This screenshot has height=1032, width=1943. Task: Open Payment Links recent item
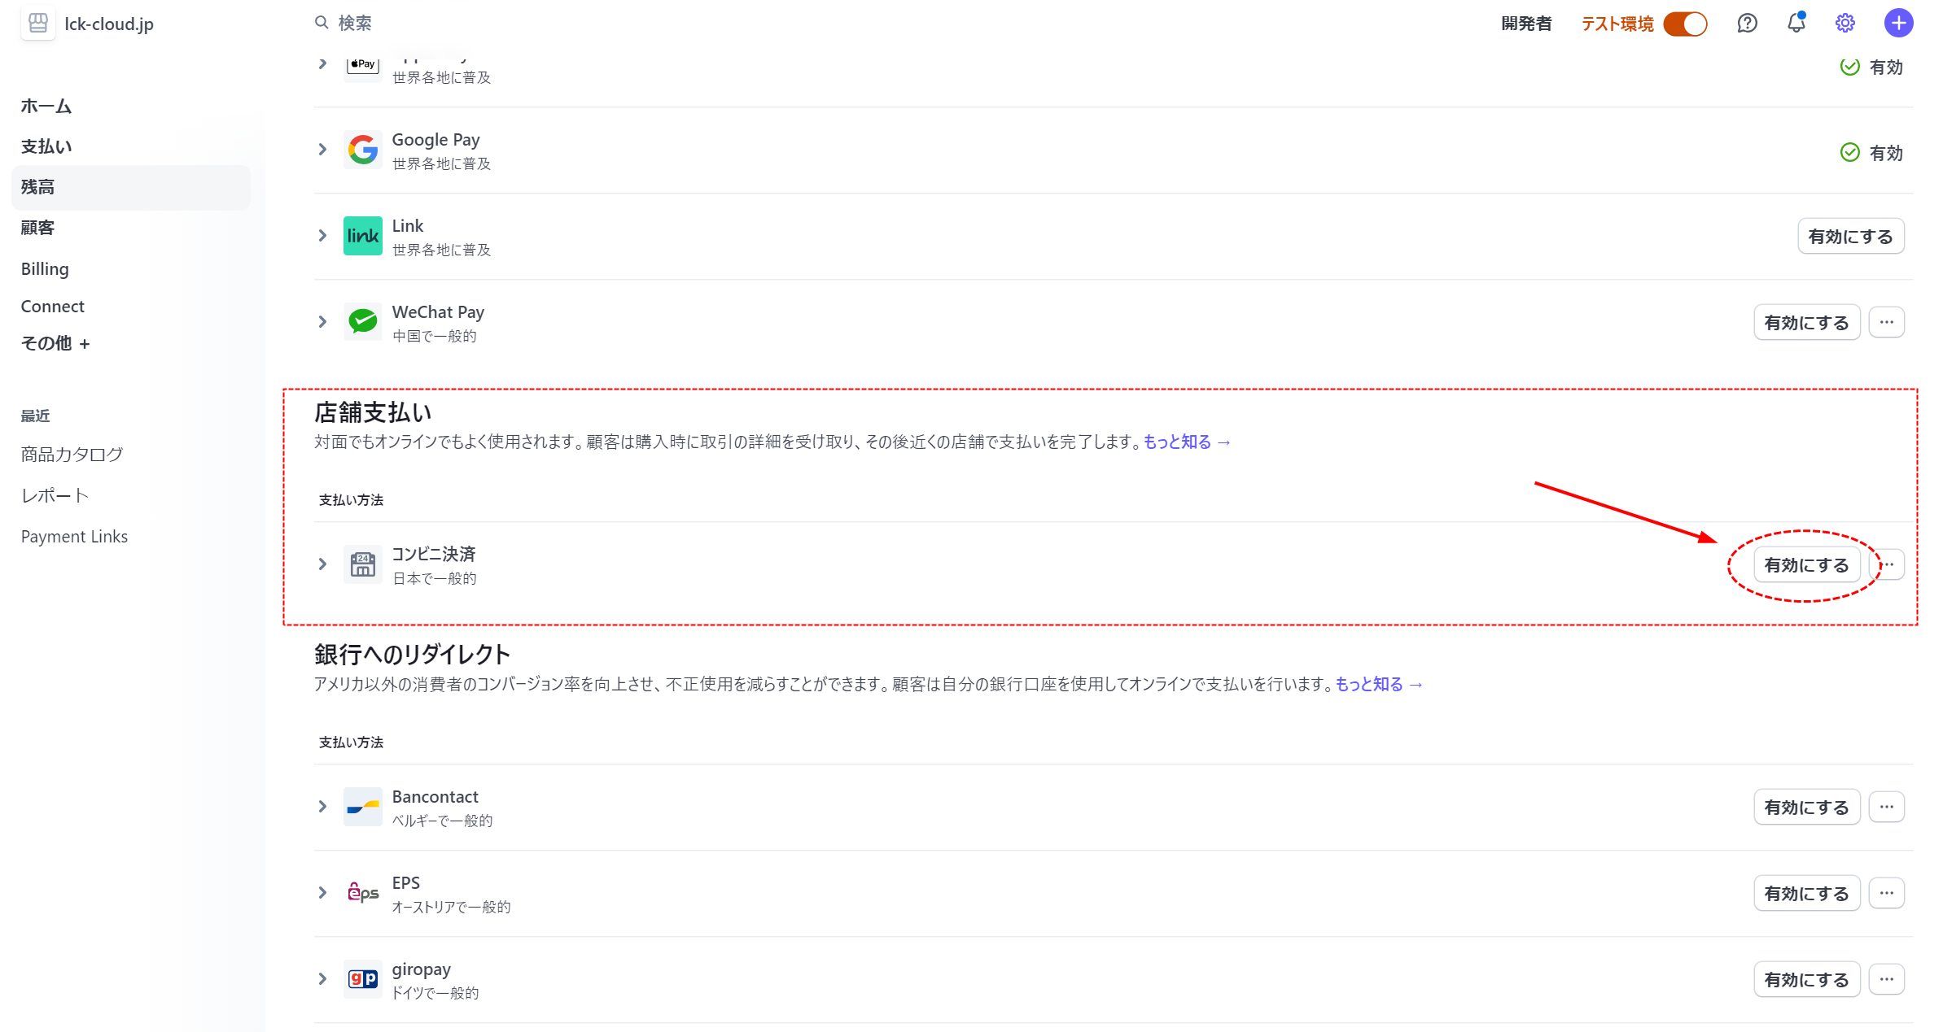[x=74, y=536]
